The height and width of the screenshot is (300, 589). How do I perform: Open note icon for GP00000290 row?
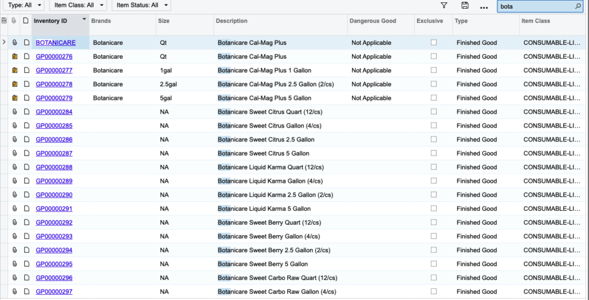pos(26,195)
